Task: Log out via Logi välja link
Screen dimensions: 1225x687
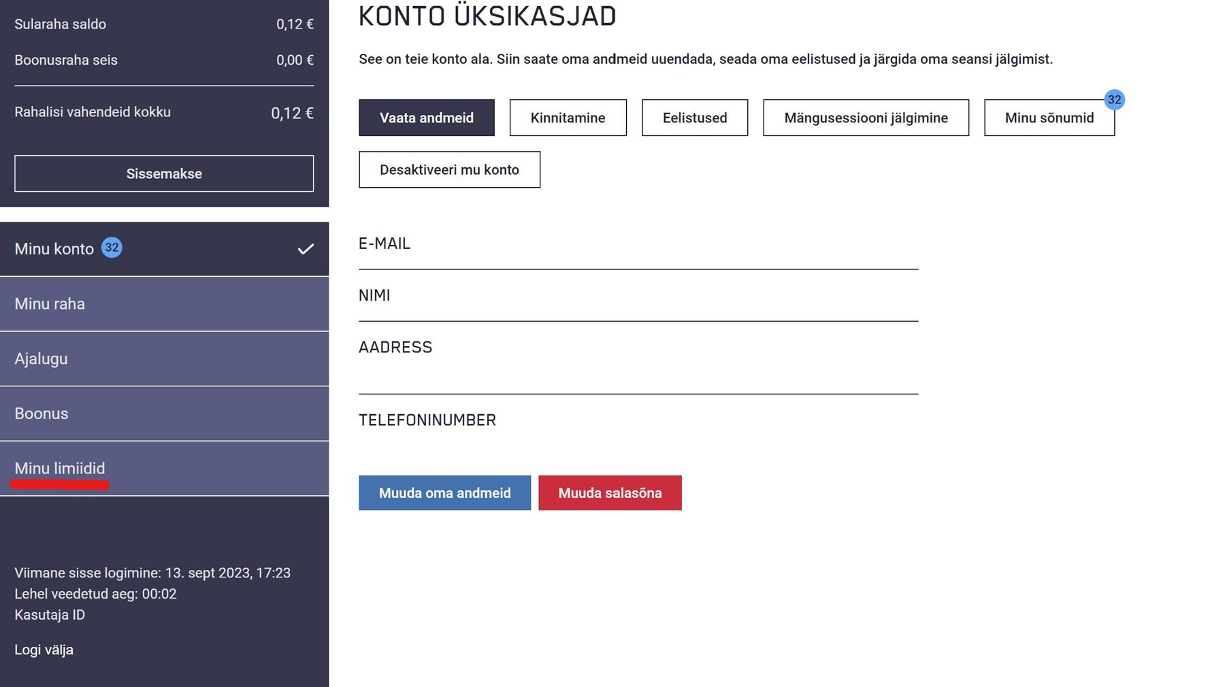Action: coord(44,650)
